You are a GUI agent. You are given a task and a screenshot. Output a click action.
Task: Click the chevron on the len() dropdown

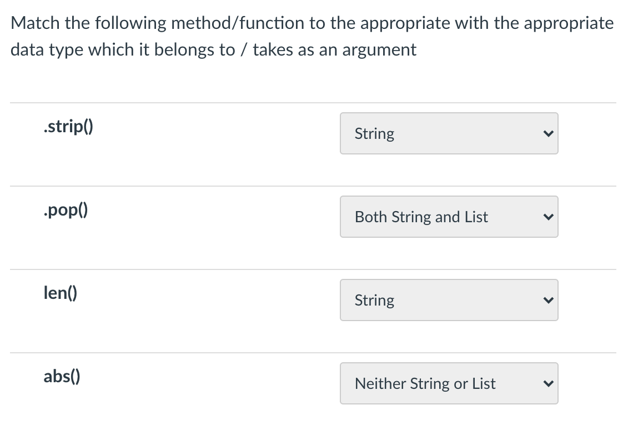coord(549,300)
